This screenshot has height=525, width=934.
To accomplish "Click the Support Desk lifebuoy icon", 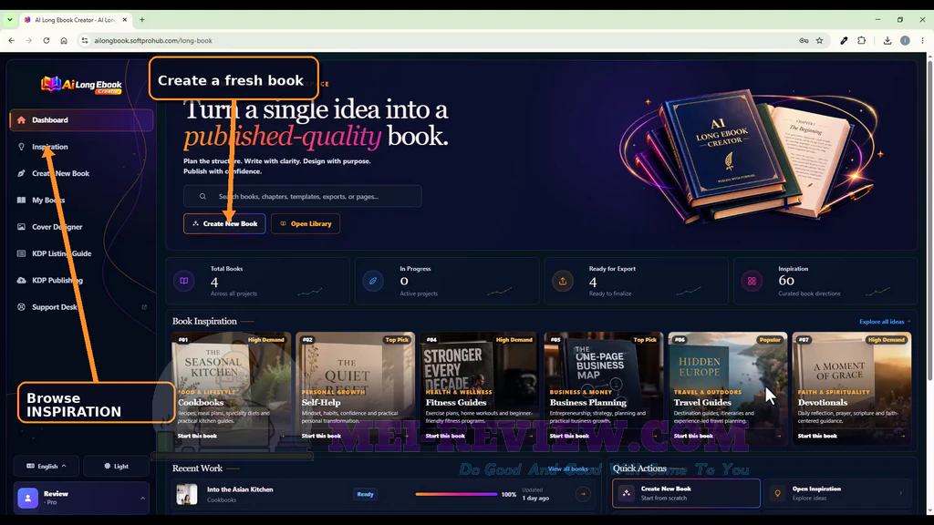I will click(22, 307).
